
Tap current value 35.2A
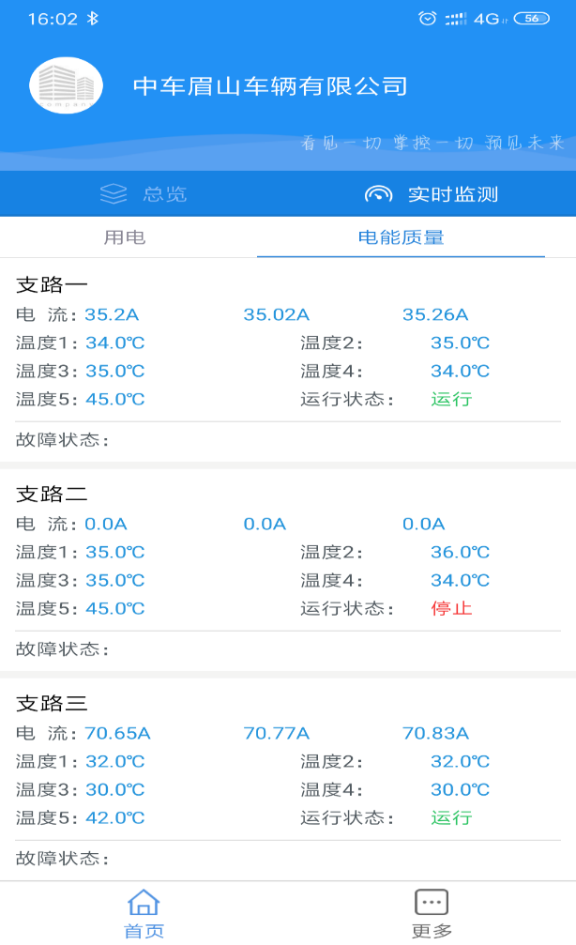(x=112, y=314)
